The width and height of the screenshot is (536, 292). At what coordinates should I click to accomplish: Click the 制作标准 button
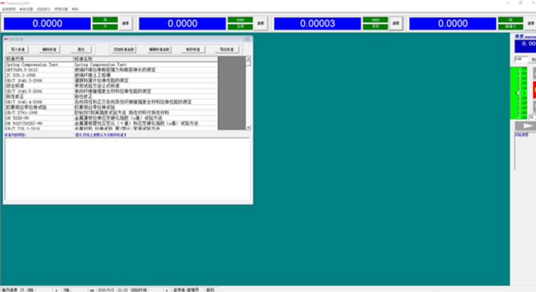click(x=193, y=49)
